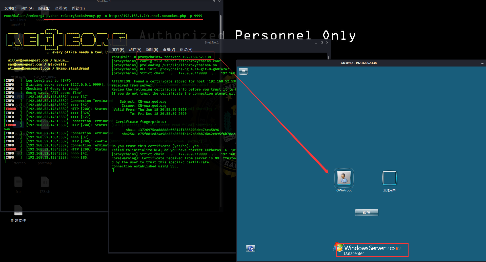Image resolution: width=486 pixels, height=262 pixels.
Task: Open 动作(A) menu in back Shell window
Action: 27,8
